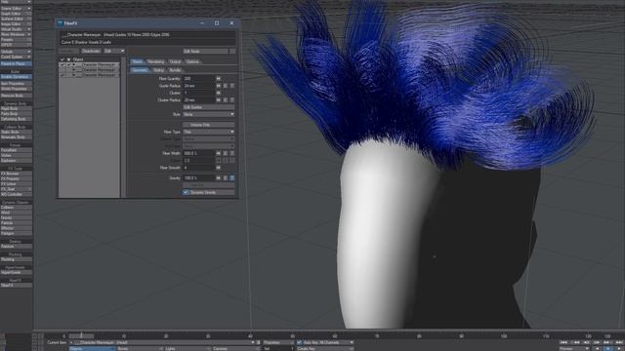Viewport: 625px width, 351px height.
Task: Open the Preview dropdown bottom right
Action: point(575,349)
